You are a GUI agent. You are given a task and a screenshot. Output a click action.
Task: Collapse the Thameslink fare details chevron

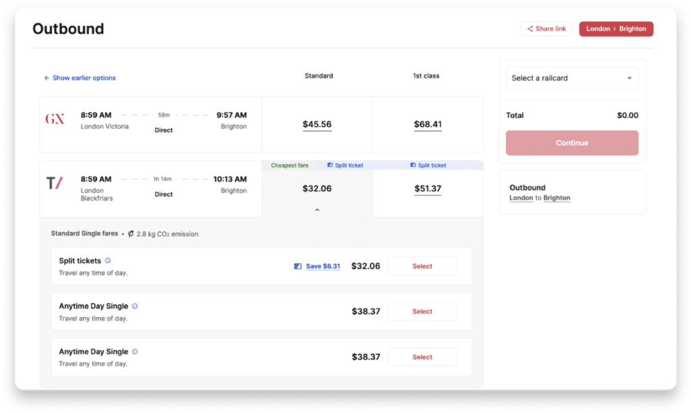pos(316,210)
